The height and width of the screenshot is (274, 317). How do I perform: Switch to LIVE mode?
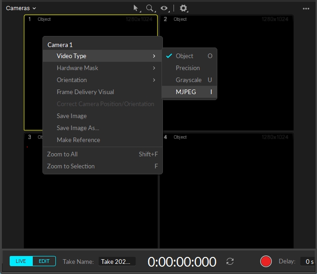pos(21,261)
